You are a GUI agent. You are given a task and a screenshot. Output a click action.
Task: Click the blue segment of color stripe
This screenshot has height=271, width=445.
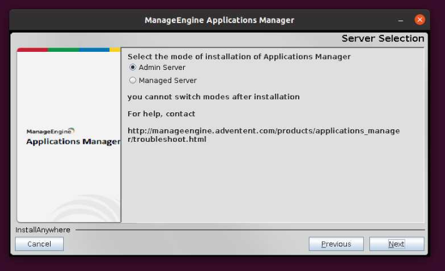[94, 49]
